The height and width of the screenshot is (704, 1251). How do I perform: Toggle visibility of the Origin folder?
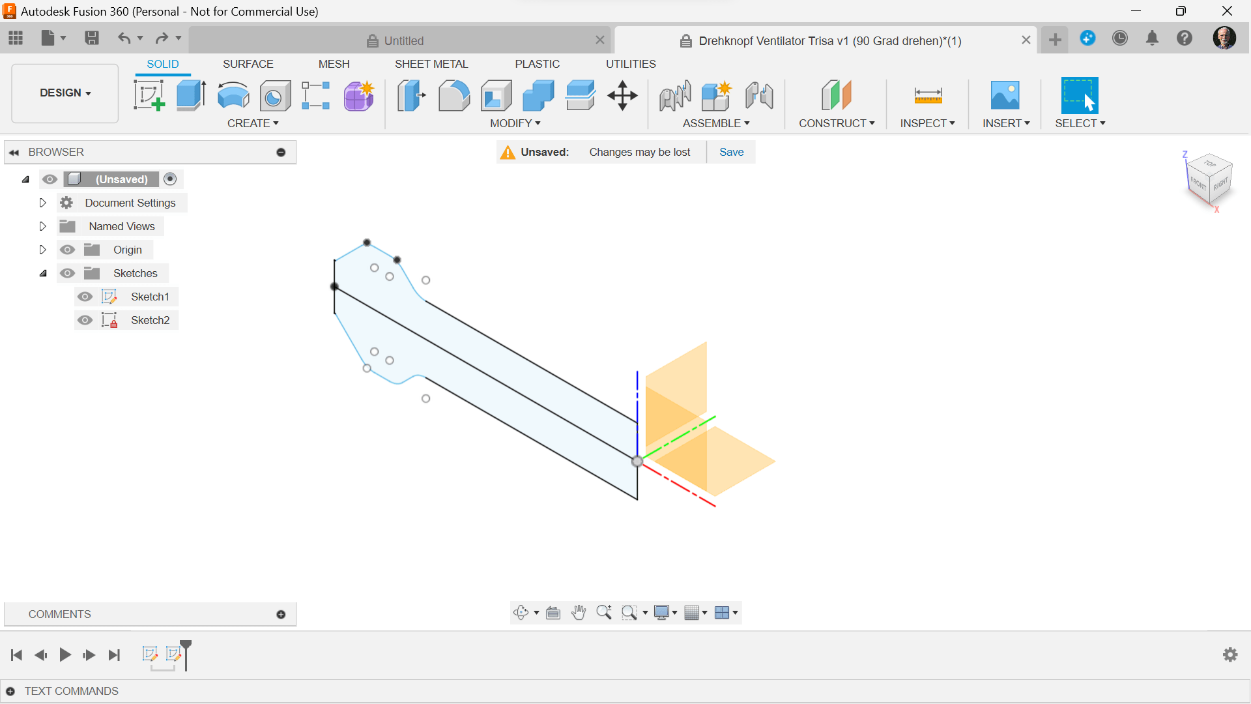coord(67,250)
